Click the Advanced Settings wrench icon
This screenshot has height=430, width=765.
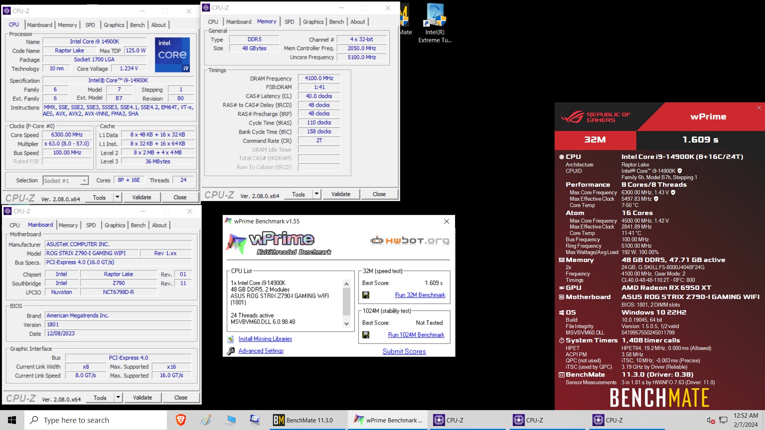(x=231, y=351)
